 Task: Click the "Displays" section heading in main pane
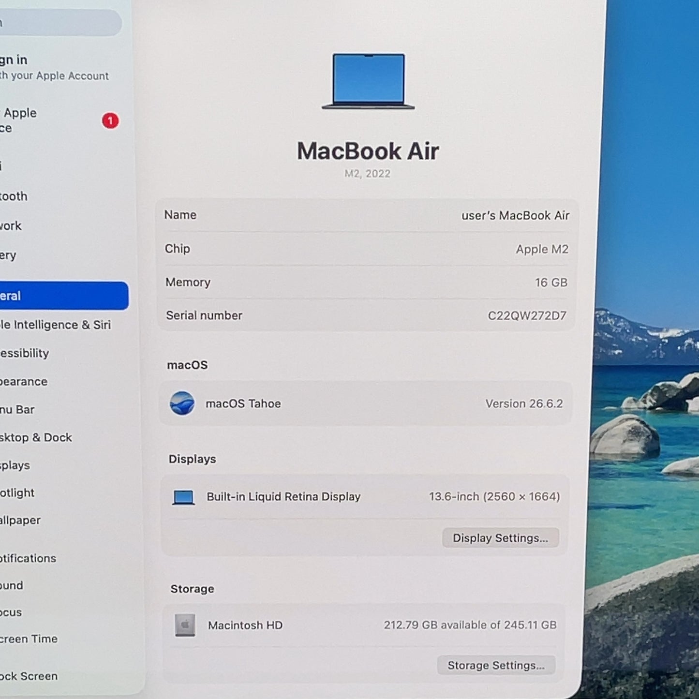click(192, 459)
